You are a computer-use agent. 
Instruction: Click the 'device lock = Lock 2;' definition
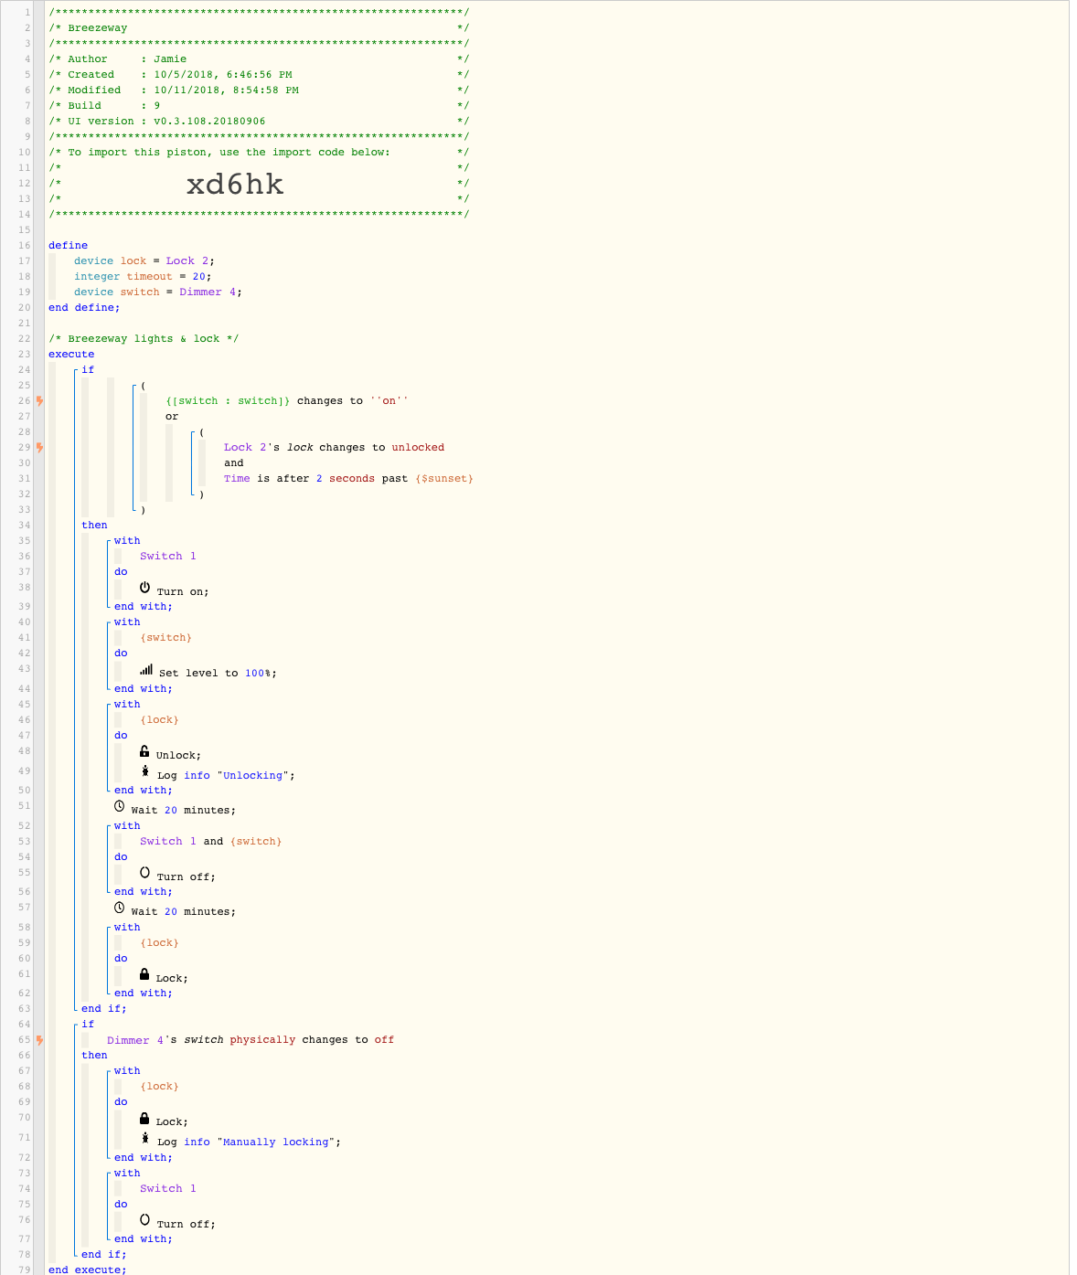tap(144, 260)
